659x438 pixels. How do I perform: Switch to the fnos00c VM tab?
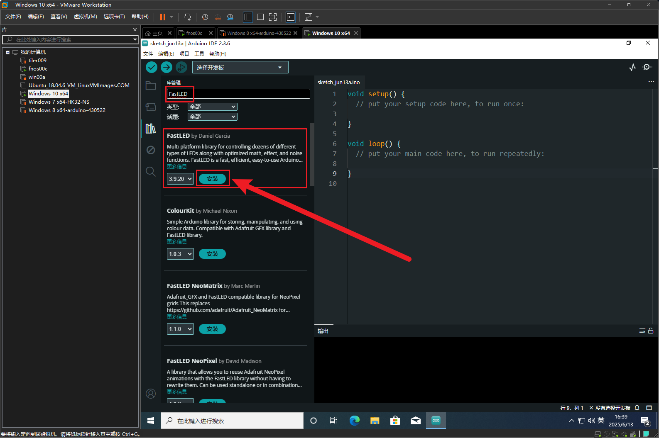(194, 33)
